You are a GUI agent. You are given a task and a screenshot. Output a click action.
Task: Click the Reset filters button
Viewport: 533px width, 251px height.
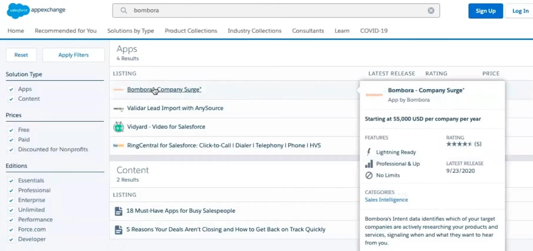click(x=21, y=55)
